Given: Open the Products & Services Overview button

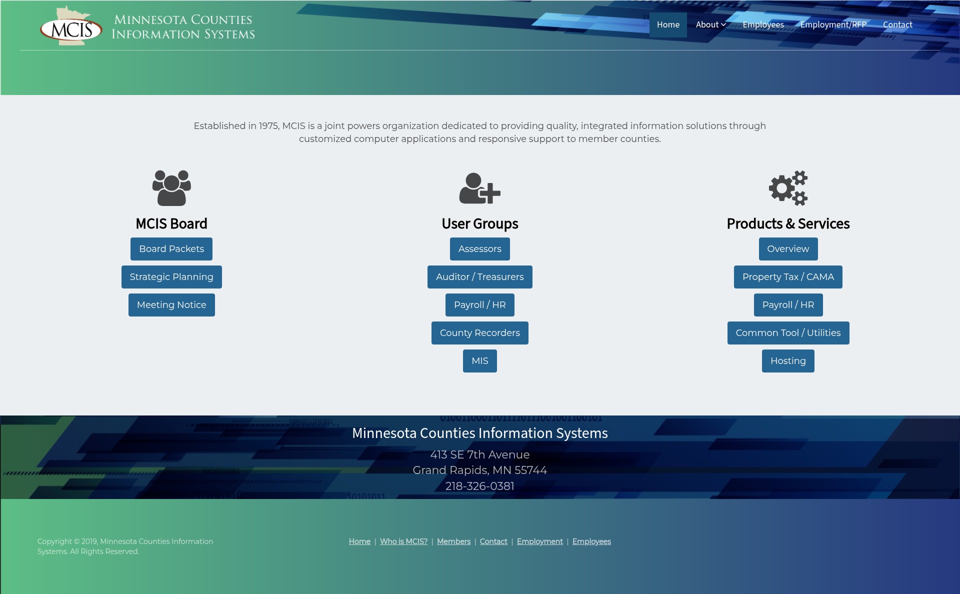Looking at the screenshot, I should click(x=788, y=249).
